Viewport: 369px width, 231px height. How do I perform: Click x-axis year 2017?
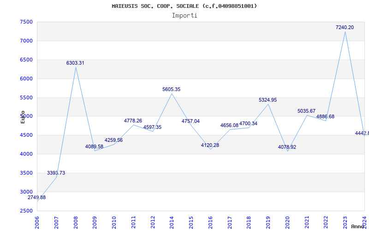coord(230,222)
